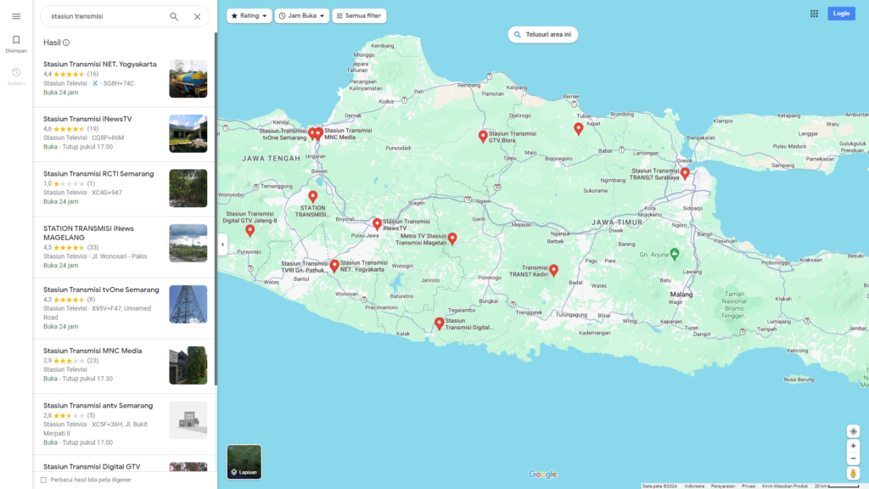Click the my location target icon

[854, 431]
